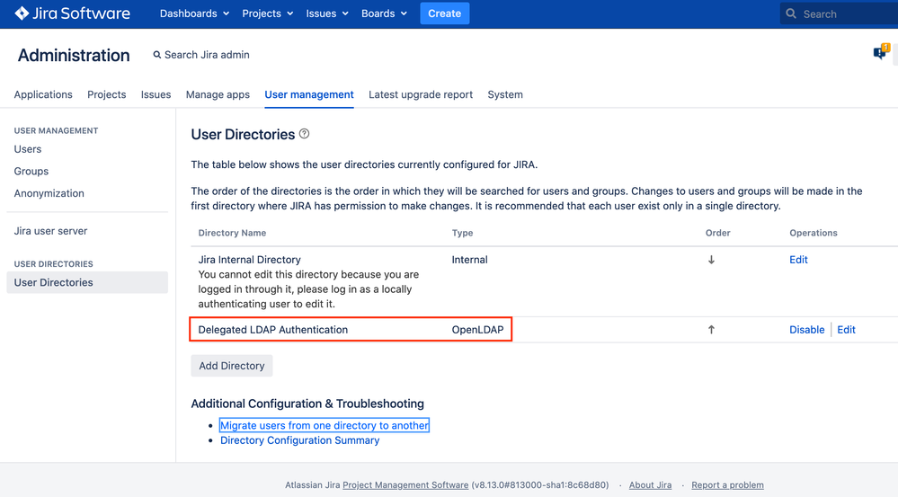The image size is (898, 497).
Task: Click the blue Create button
Action: tap(444, 13)
